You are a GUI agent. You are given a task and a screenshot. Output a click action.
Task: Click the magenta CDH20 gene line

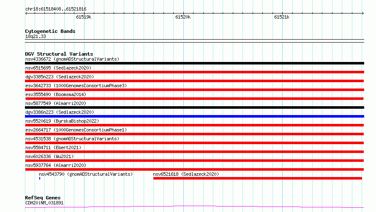(x=194, y=207)
